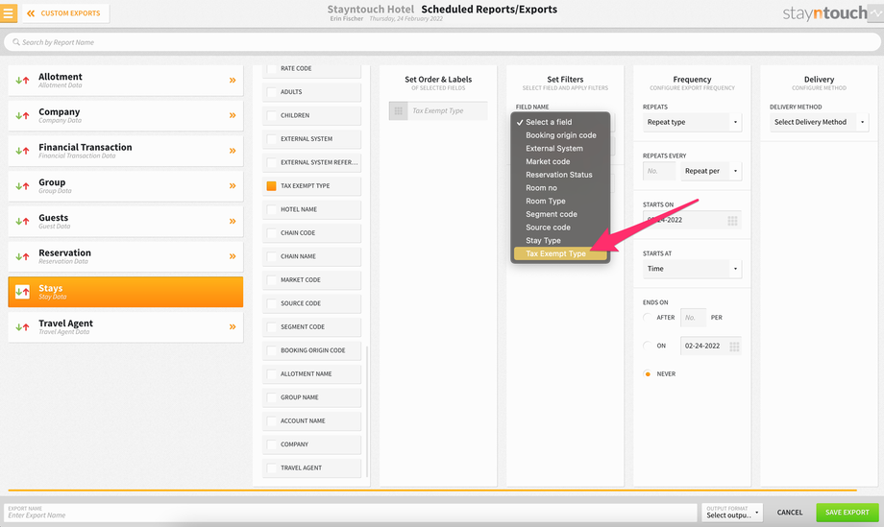Image resolution: width=884 pixels, height=527 pixels.
Task: Select the Ends On After radio
Action: point(648,318)
